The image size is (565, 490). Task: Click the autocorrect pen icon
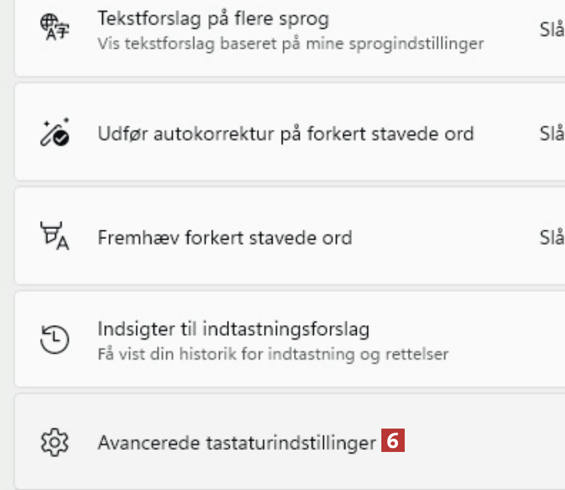[55, 134]
